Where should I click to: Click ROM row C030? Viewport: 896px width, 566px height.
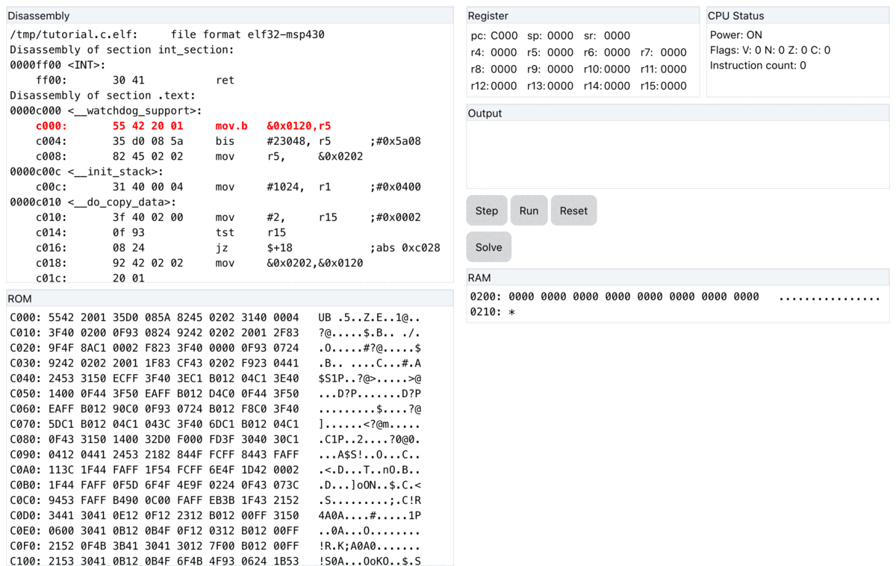tap(216, 363)
